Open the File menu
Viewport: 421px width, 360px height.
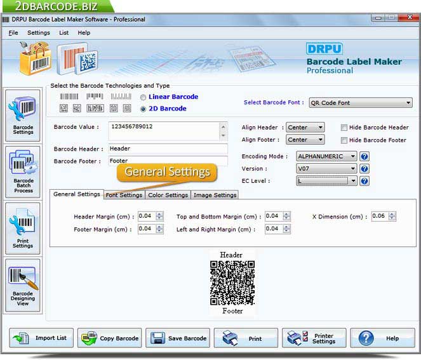[x=13, y=33]
